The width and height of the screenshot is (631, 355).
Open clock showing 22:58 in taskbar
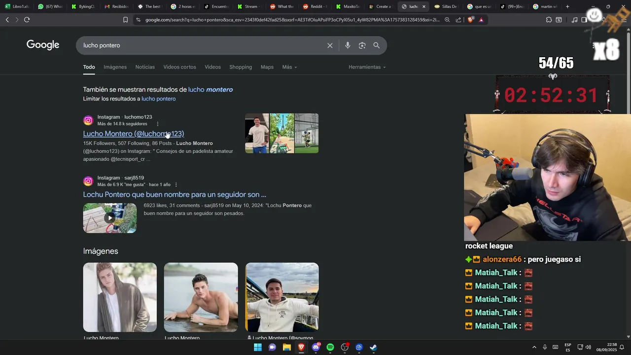(606, 347)
